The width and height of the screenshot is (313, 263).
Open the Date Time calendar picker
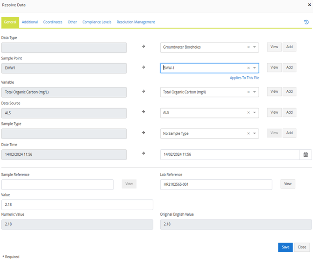[x=306, y=154]
